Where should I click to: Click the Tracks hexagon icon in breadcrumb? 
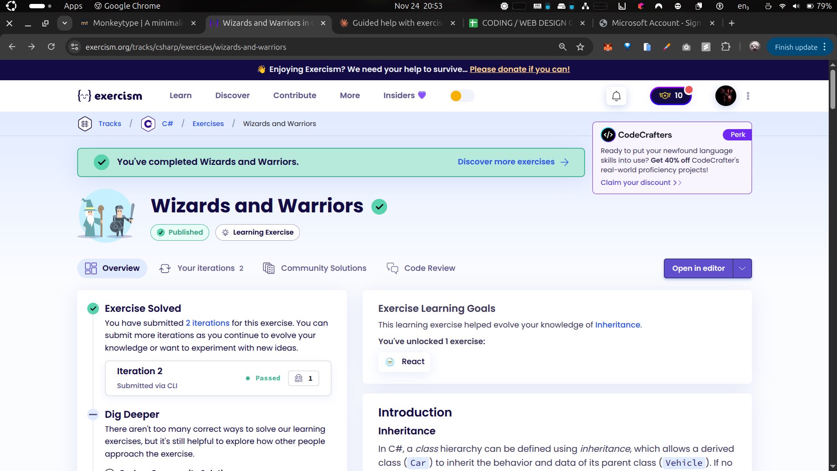click(85, 124)
